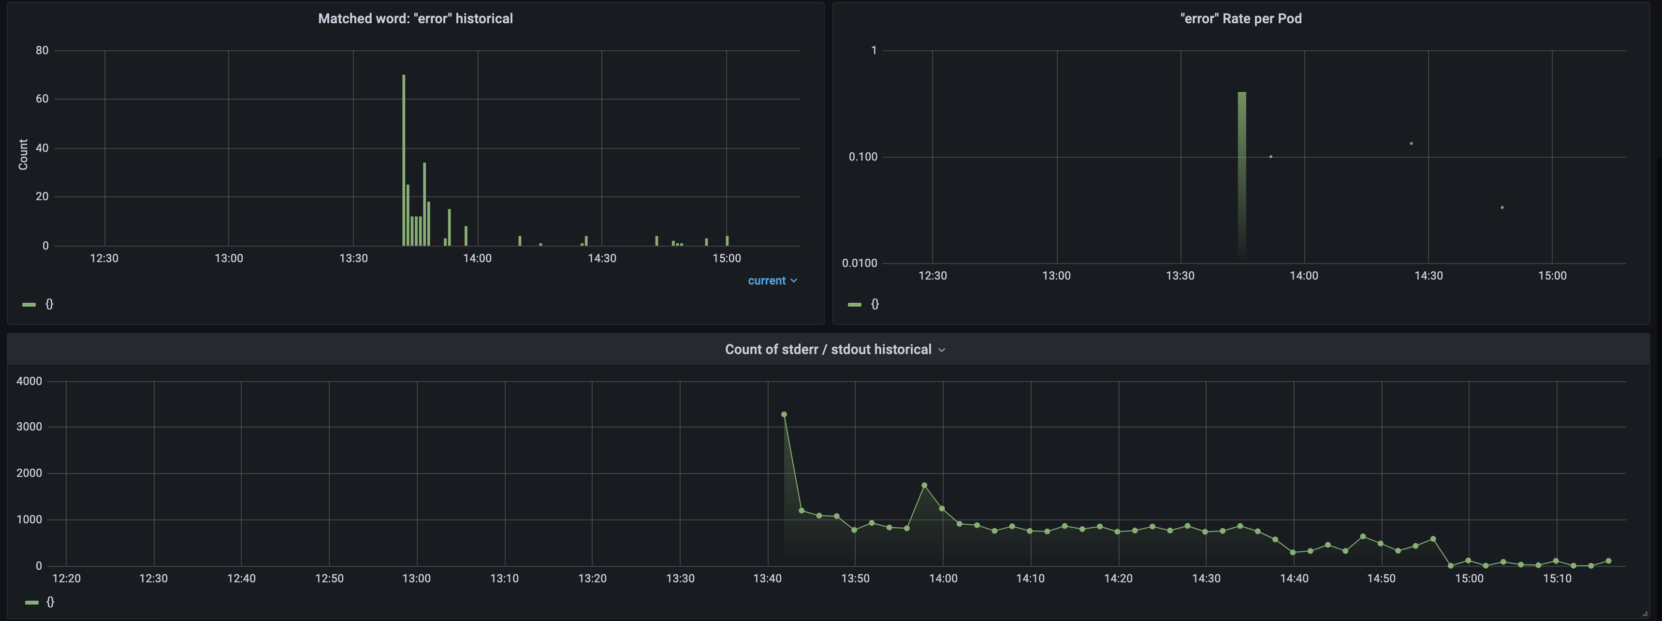Click the last data point in the stderr/stdout line
1662x621 pixels.
(x=1608, y=561)
